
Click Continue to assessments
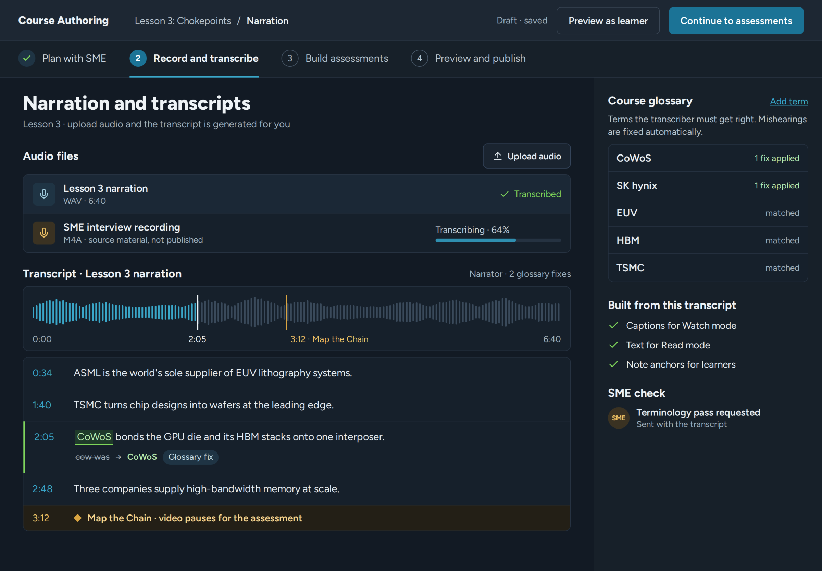point(736,21)
